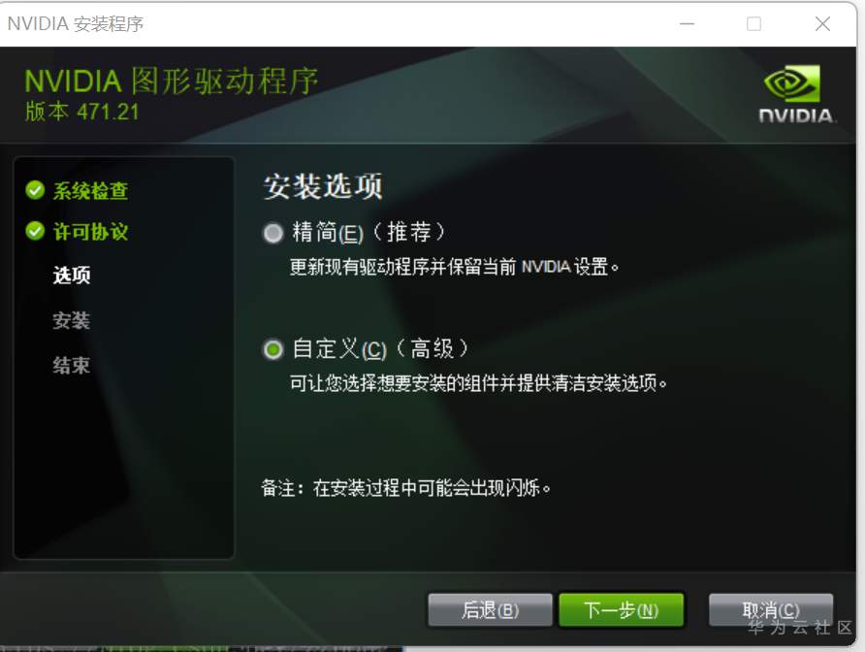The image size is (865, 652).
Task: Minimize the NVIDIA installer window
Action: (687, 23)
